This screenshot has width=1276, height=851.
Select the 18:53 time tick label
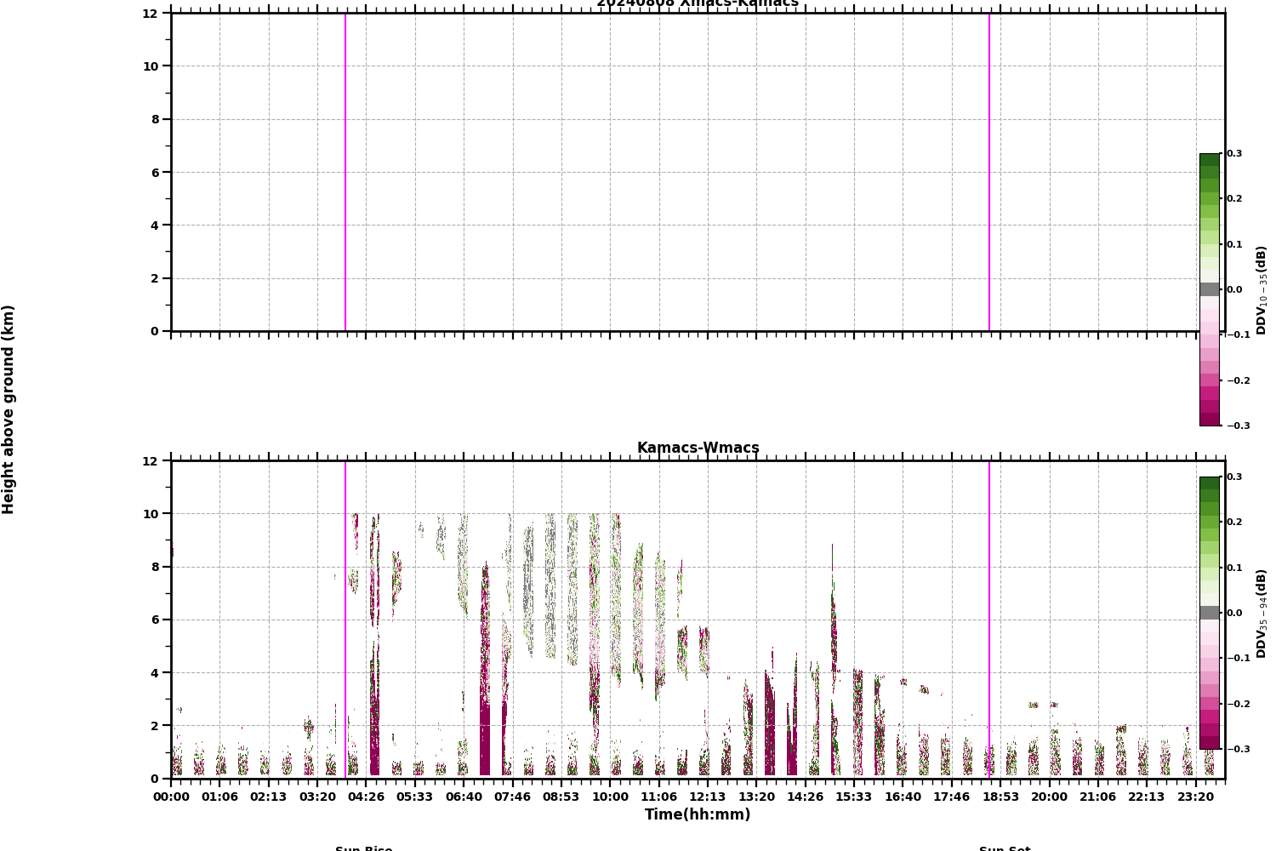coord(1000,797)
